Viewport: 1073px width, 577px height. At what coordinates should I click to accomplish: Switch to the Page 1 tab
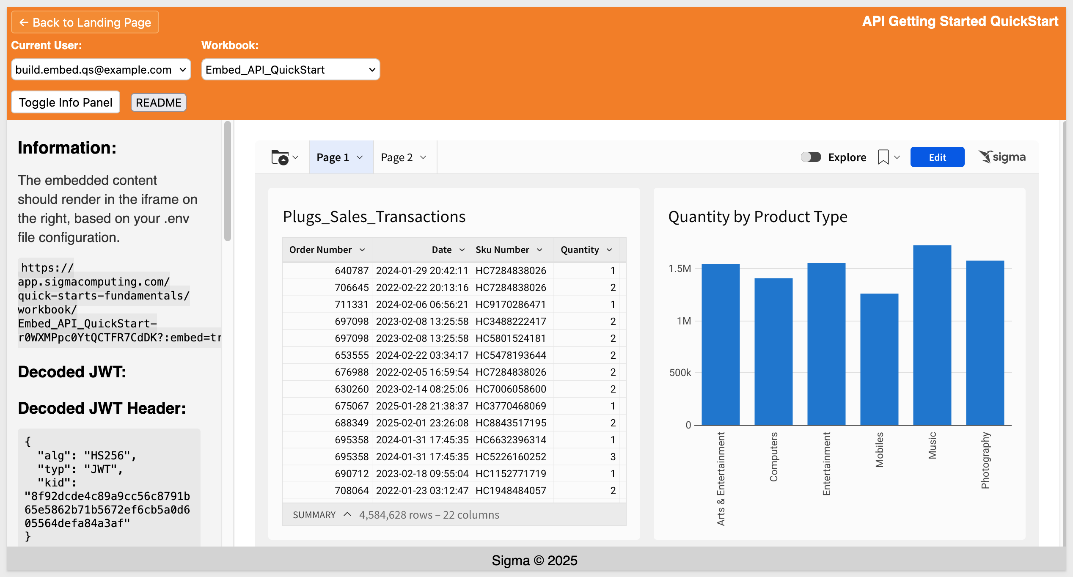pos(341,157)
